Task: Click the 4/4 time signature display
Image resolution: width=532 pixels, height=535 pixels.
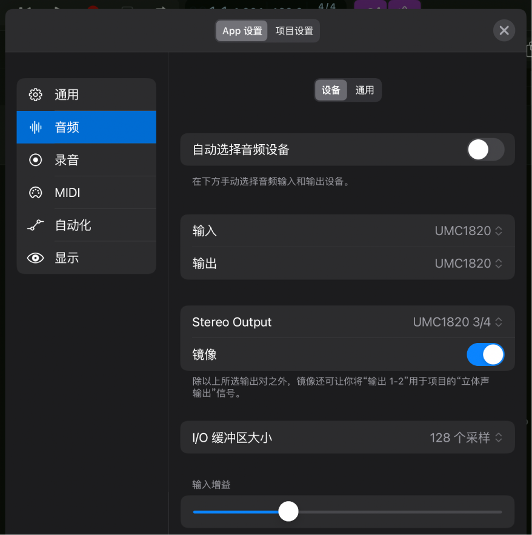Action: click(326, 6)
